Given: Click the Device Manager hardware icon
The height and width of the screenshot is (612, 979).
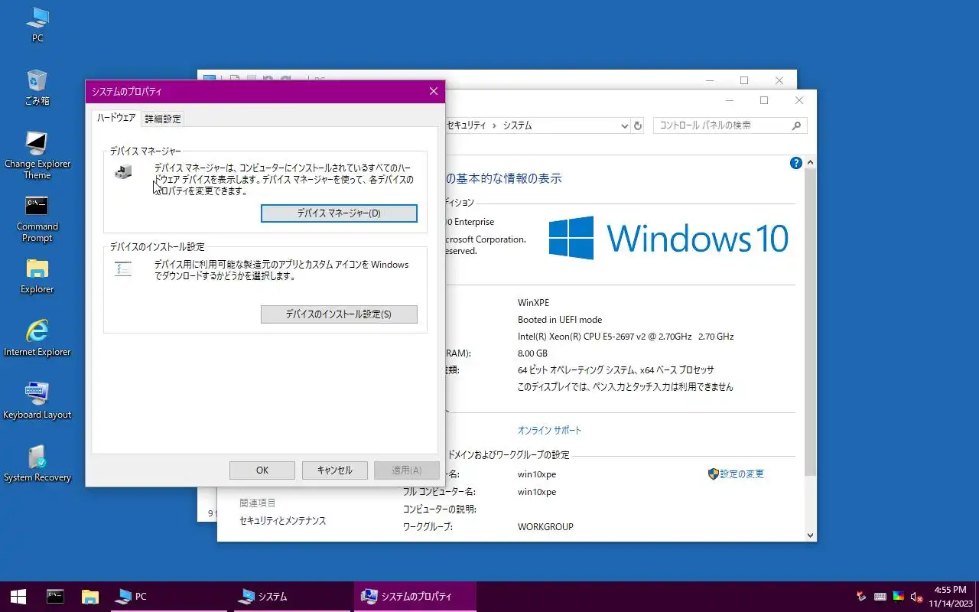Looking at the screenshot, I should (123, 172).
